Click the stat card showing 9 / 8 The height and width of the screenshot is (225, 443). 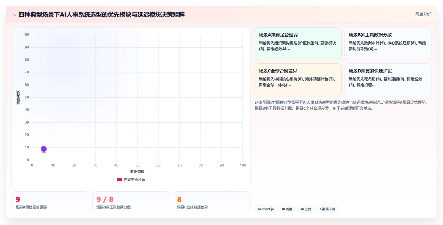[131, 202]
